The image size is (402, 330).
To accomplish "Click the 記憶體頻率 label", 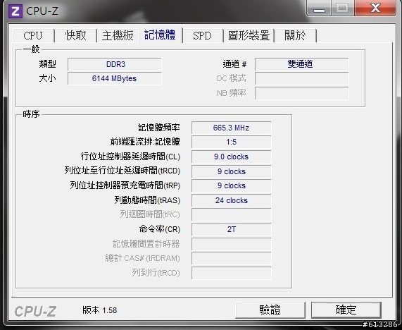I will (x=159, y=128).
